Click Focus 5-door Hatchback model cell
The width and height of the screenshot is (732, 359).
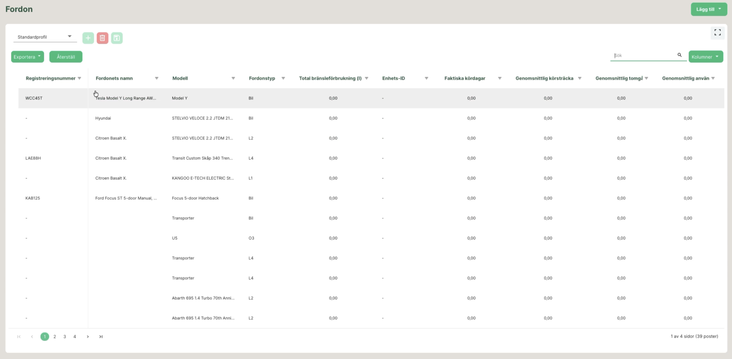pos(195,198)
